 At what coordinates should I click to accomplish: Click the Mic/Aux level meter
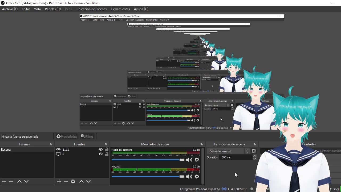156,170
